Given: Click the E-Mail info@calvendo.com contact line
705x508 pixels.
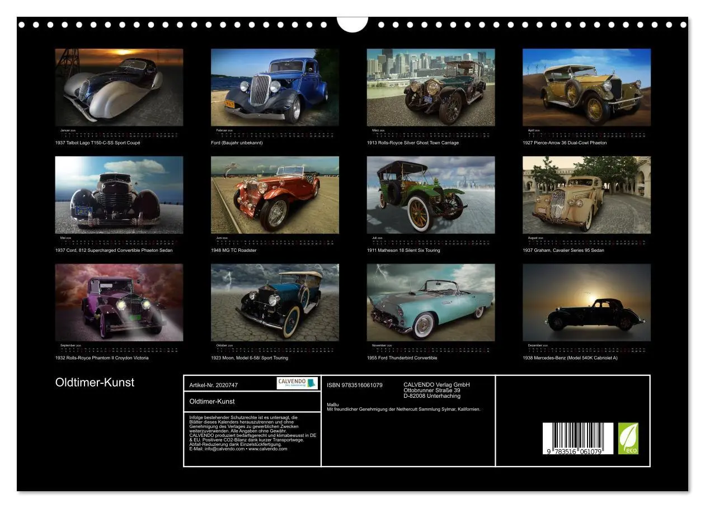Looking at the screenshot, I should click(238, 449).
